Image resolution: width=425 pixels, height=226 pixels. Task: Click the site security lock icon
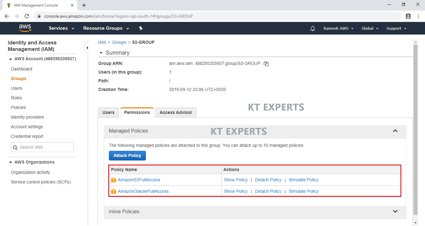point(39,16)
